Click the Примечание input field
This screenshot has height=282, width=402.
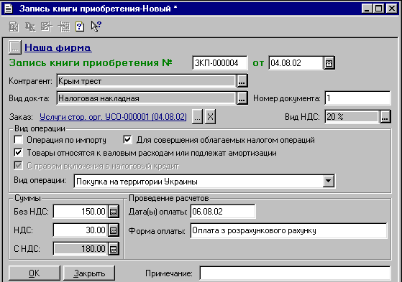pyautogui.click(x=295, y=273)
